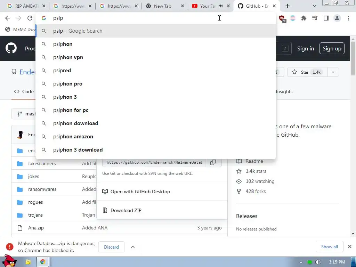Open the Extensions puzzle piece menu

tap(304, 18)
